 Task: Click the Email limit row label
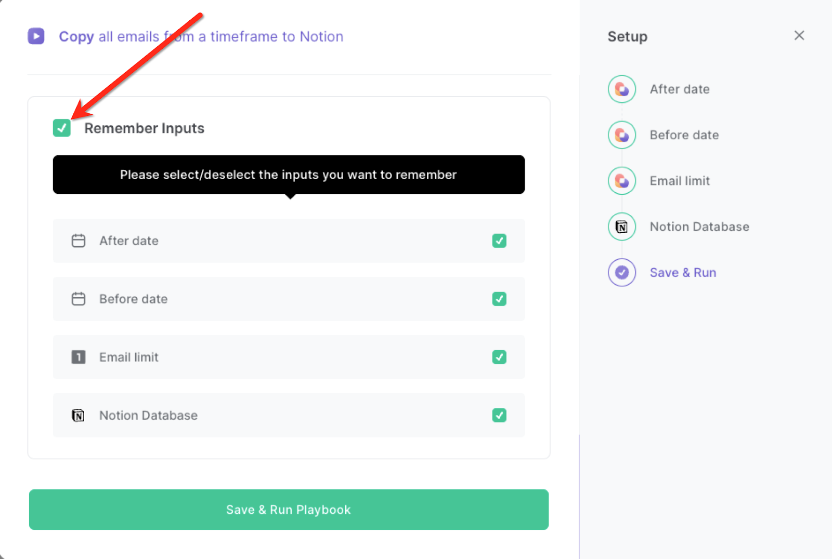click(x=129, y=357)
